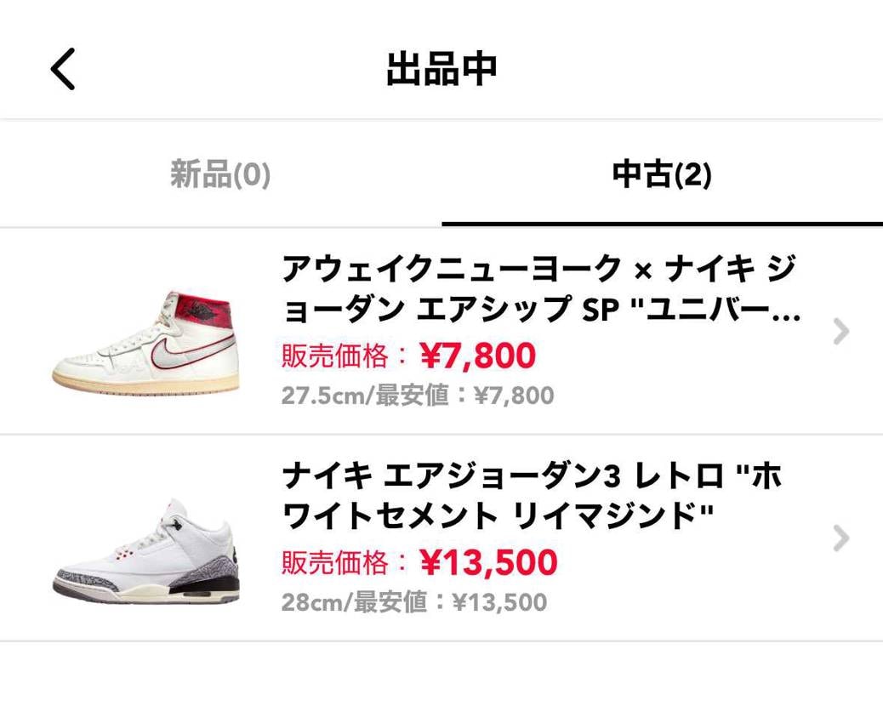Image resolution: width=883 pixels, height=706 pixels.
Task: Click the 28cm/最安値 info text
Action: pos(413,602)
